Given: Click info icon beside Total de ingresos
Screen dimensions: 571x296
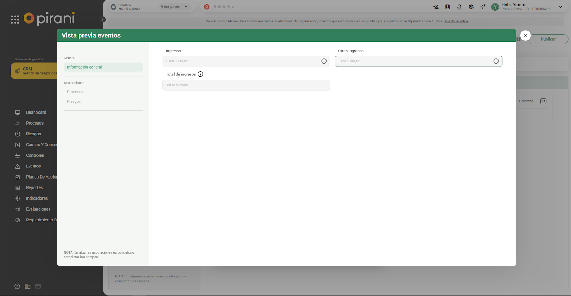Looking at the screenshot, I should (201, 74).
